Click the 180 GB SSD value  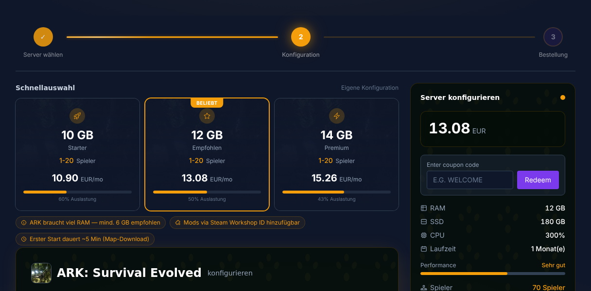coord(553,222)
